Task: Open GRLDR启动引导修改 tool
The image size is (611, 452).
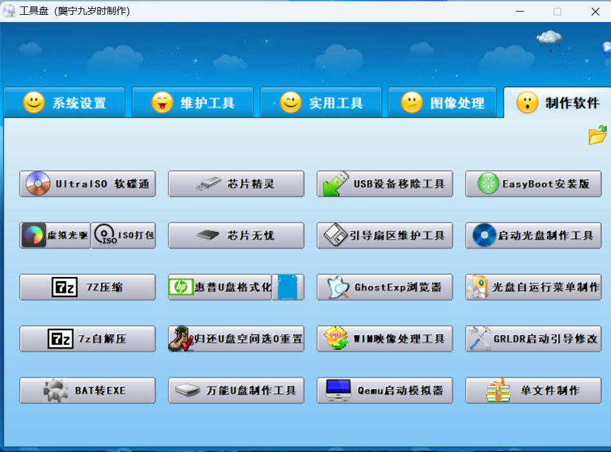Action: [x=533, y=339]
